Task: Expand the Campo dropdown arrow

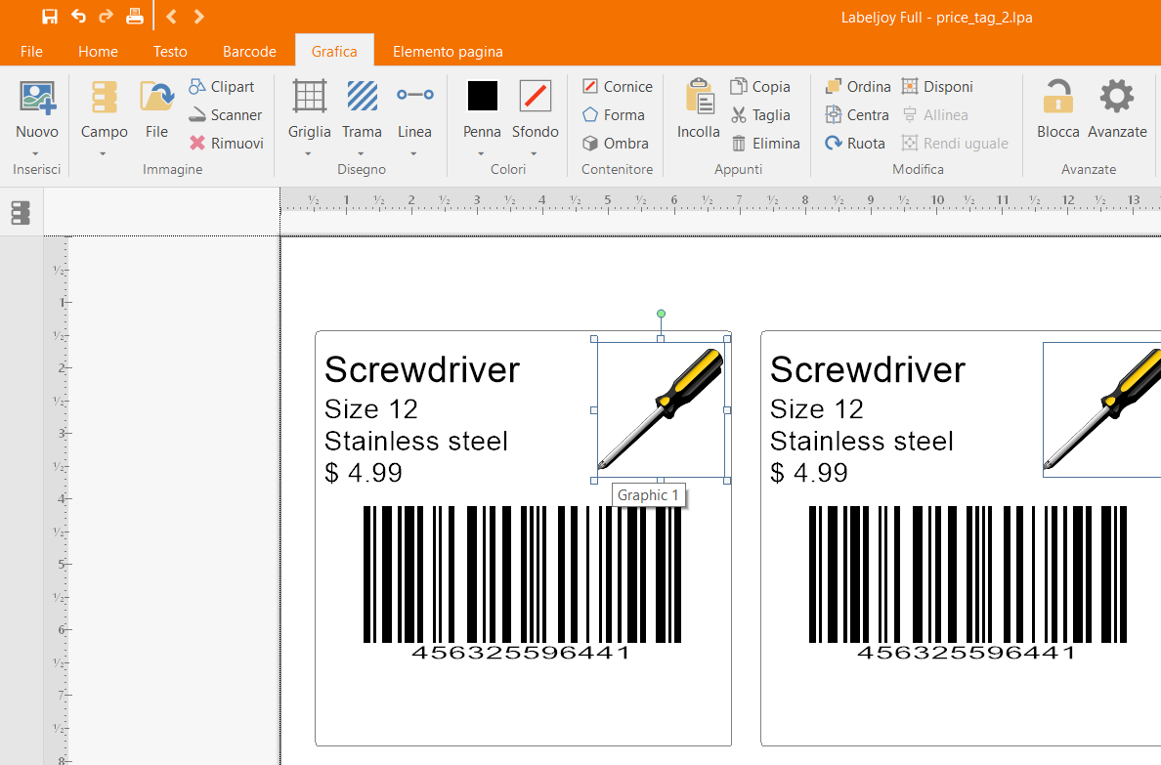Action: [x=103, y=154]
